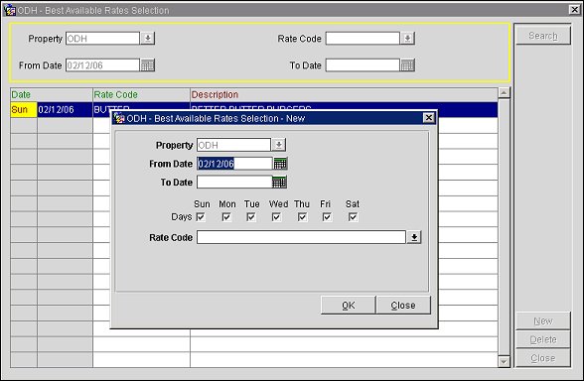The image size is (584, 381).
Task: Click the Rate Code column header
Action: coord(141,94)
